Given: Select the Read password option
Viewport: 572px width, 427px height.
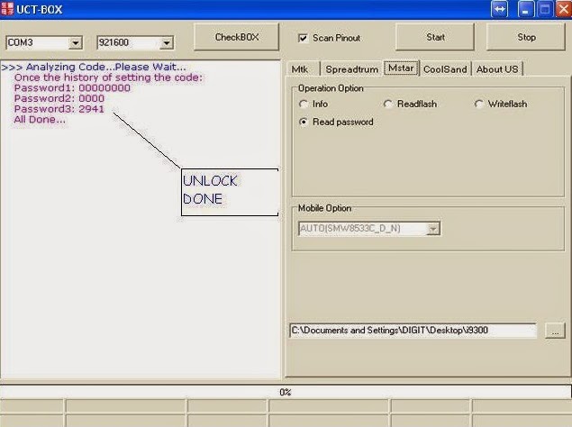Looking at the screenshot, I should 304,122.
